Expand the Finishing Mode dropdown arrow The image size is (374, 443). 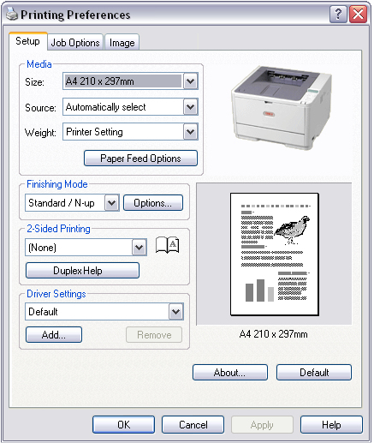(x=112, y=203)
